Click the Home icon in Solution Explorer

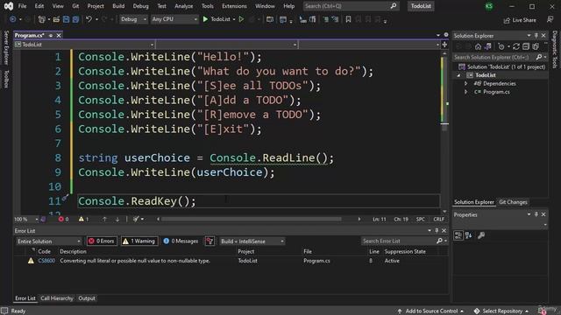coord(478,46)
